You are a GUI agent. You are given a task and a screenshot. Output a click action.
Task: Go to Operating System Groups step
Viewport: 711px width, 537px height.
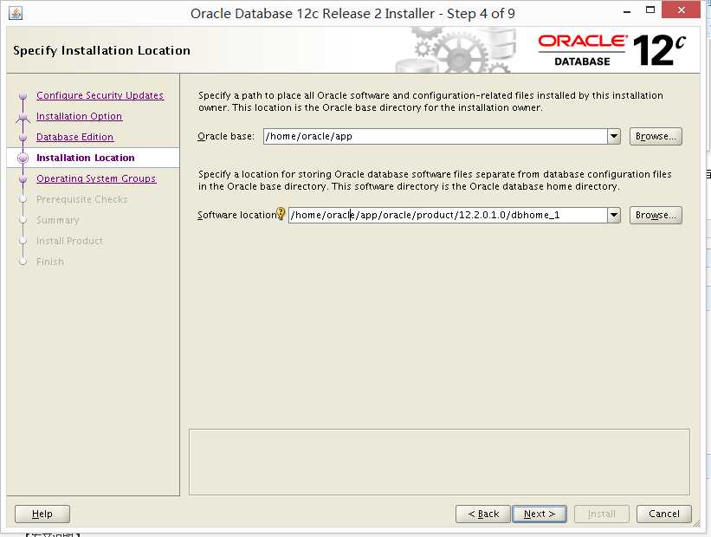[96, 178]
